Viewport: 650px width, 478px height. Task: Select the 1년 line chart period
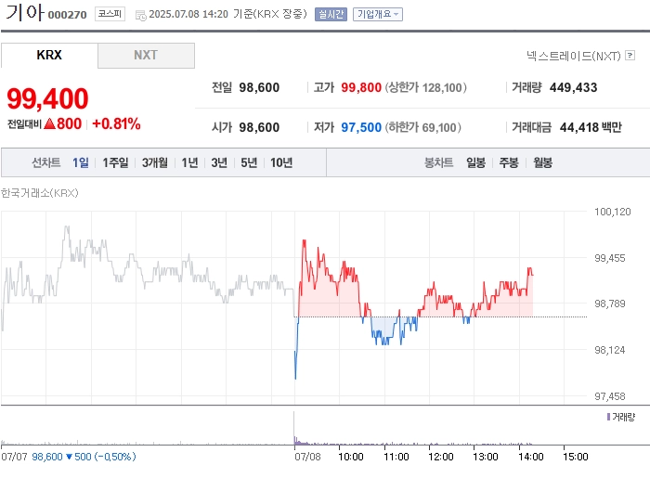(189, 162)
